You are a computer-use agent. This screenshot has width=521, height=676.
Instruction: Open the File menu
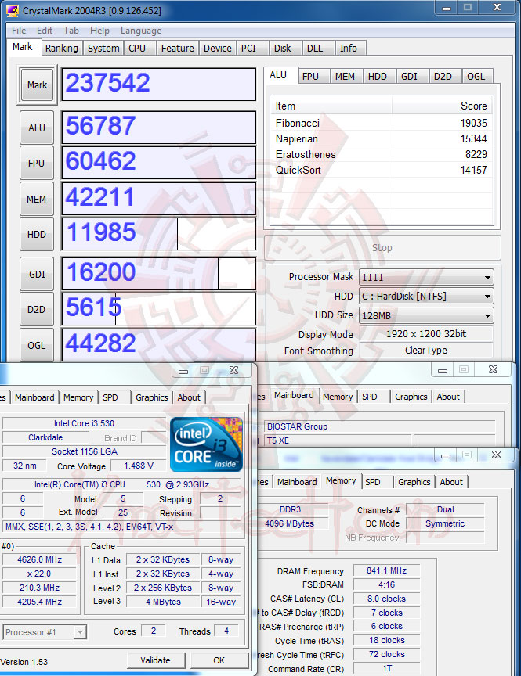19,31
